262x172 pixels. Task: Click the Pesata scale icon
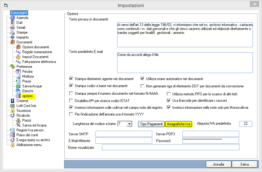point(18,71)
